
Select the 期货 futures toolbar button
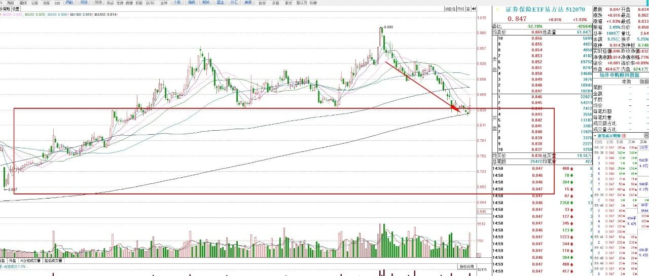pyautogui.click(x=206, y=3)
